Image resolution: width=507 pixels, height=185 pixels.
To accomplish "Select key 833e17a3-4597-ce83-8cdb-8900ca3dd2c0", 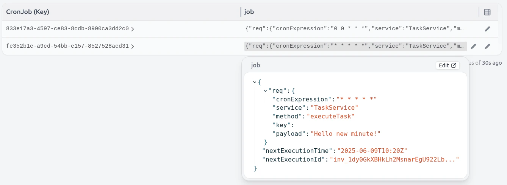I will (x=67, y=28).
